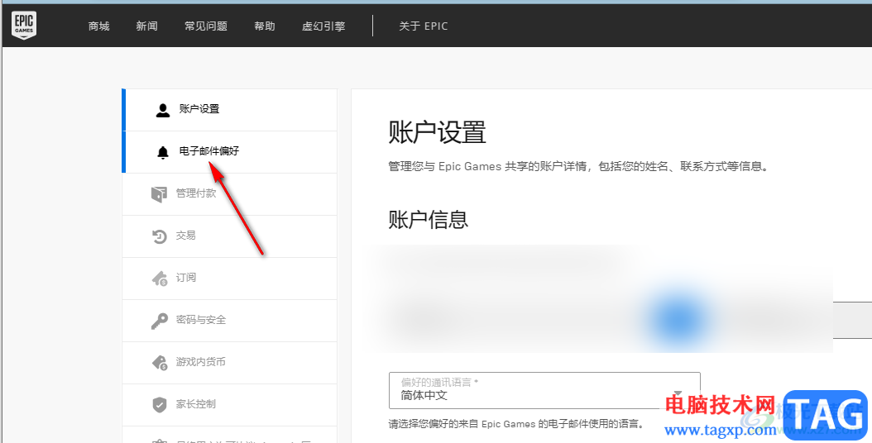Click the wallet icon beside 管理付款
Screen dimensions: 872x443
pos(159,194)
